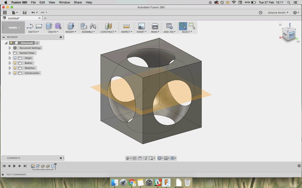Image resolution: width=302 pixels, height=188 pixels.
Task: Toggle visibility lightbulb for Bodies folder
Action: [14, 63]
